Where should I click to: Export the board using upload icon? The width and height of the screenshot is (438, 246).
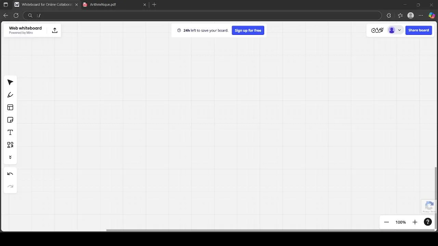(x=55, y=30)
